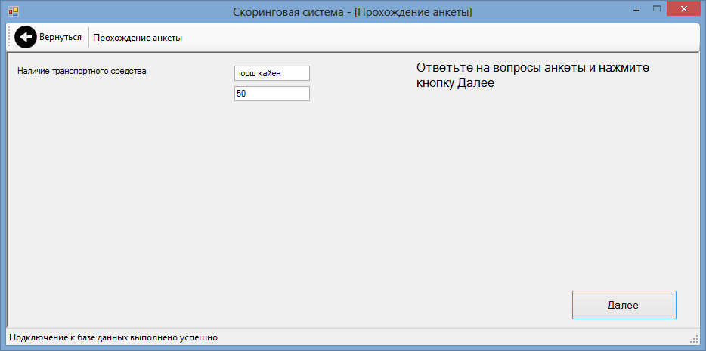Click the Далее button
The width and height of the screenshot is (706, 351).
point(624,305)
